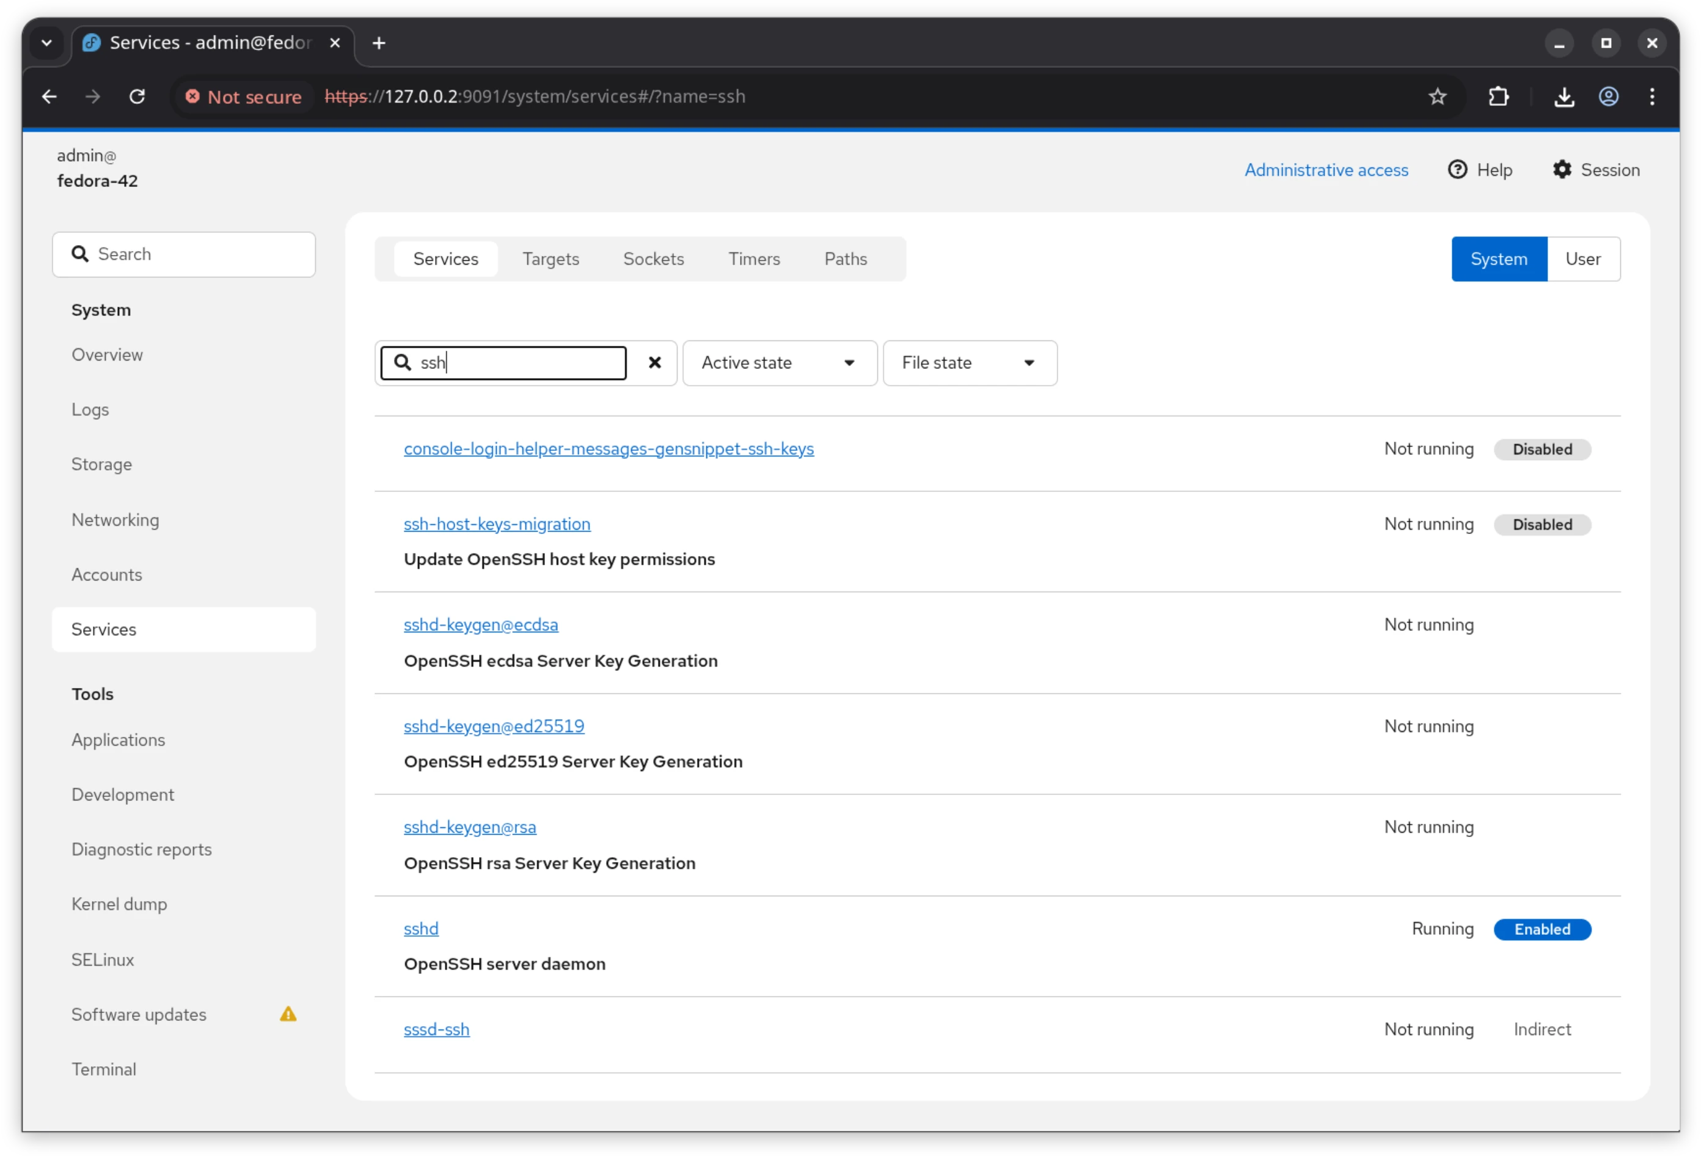
Task: Switch to the User services view
Action: coord(1583,258)
